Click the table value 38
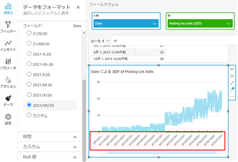This screenshot has width=238, height=162. 162,59
